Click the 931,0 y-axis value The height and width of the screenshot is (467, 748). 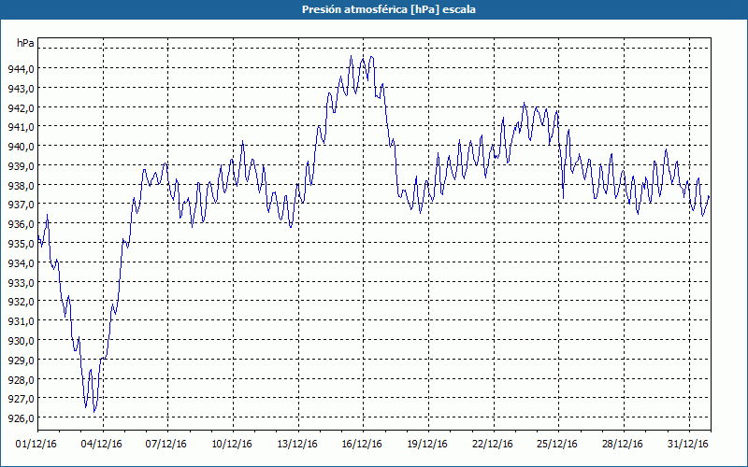click(21, 321)
